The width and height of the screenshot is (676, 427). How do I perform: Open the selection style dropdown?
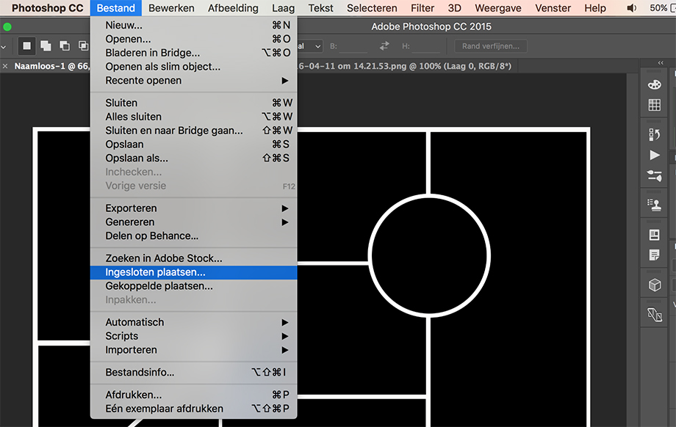point(309,46)
